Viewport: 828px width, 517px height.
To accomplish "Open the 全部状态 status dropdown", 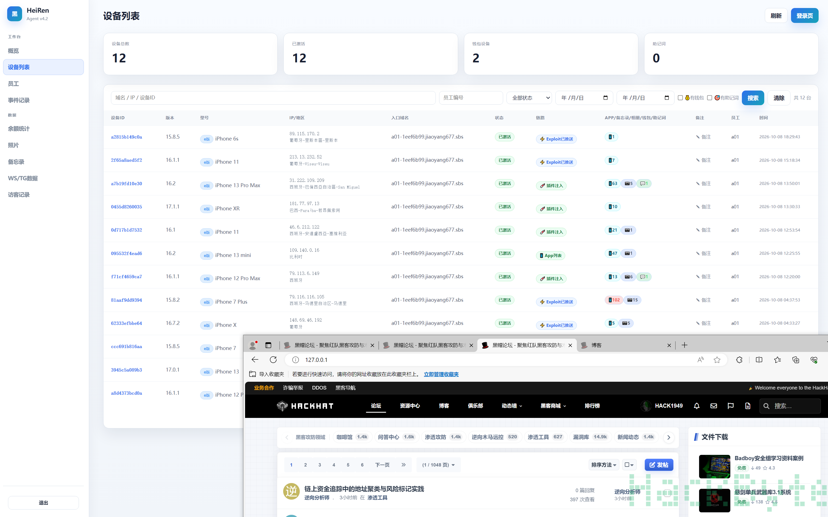I will (x=529, y=98).
